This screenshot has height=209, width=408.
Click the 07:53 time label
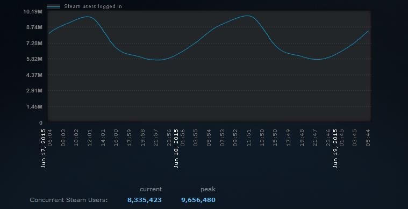pos(223,138)
